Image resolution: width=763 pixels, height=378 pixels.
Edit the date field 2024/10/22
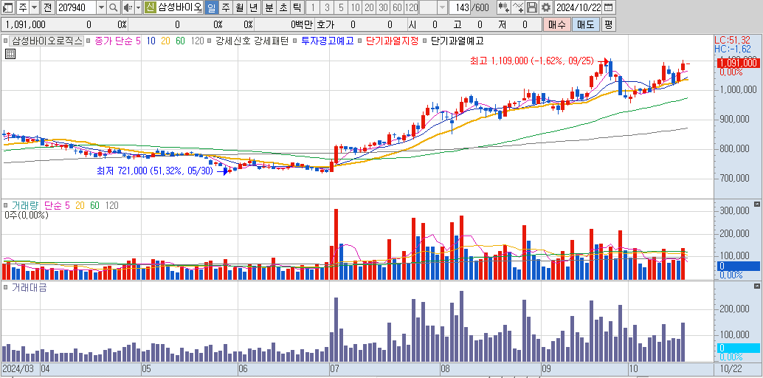[x=579, y=7]
